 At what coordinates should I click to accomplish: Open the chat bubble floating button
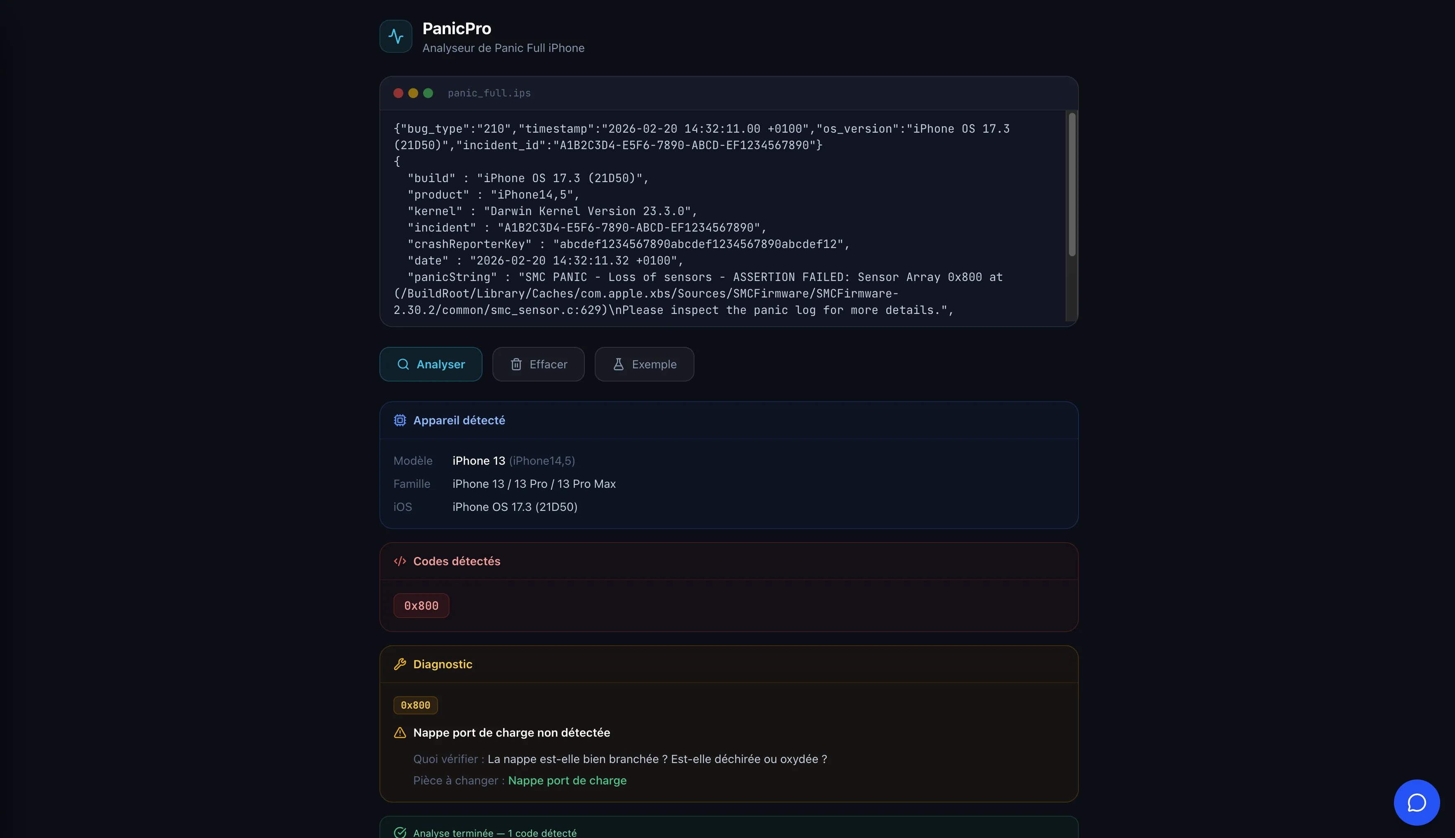(1416, 802)
